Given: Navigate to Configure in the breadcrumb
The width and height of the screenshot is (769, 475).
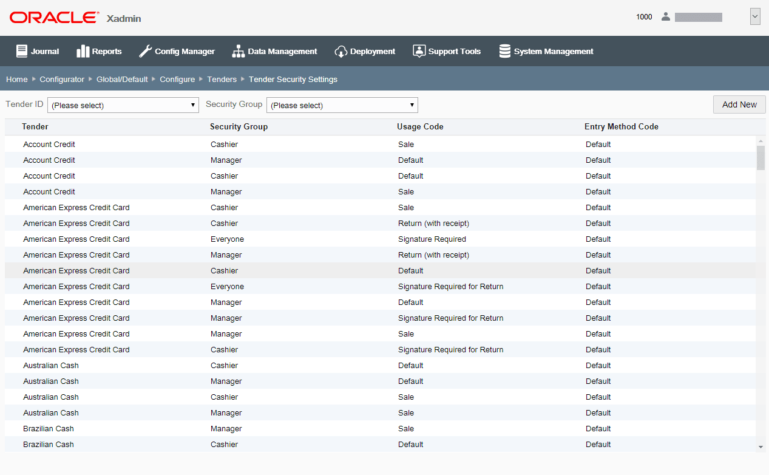Looking at the screenshot, I should pos(177,79).
